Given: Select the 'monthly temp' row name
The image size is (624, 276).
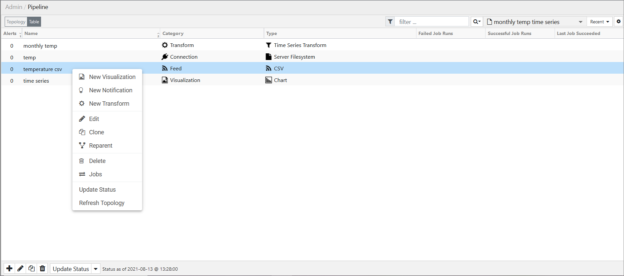Looking at the screenshot, I should click(x=40, y=46).
